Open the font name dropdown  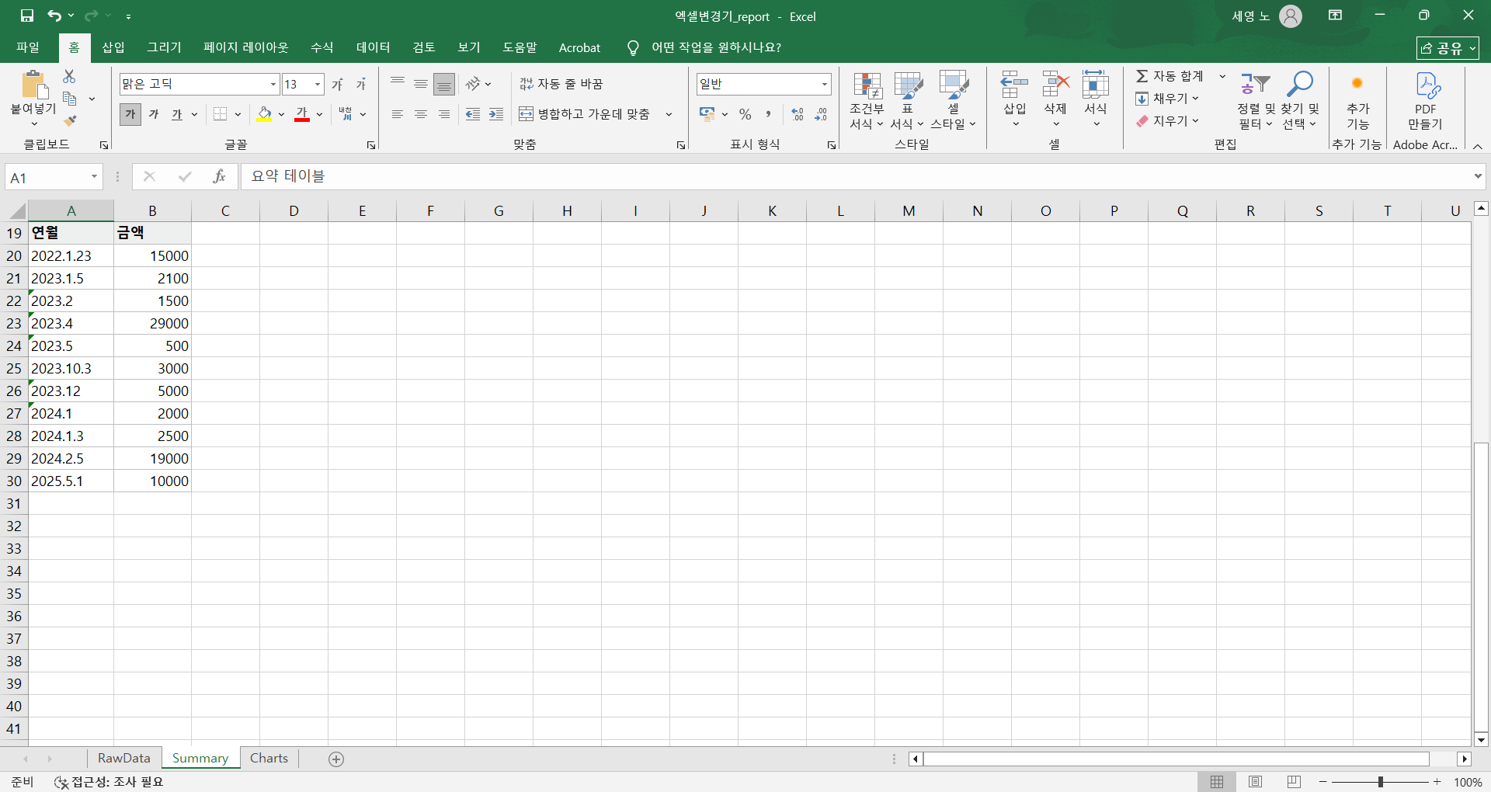(273, 84)
